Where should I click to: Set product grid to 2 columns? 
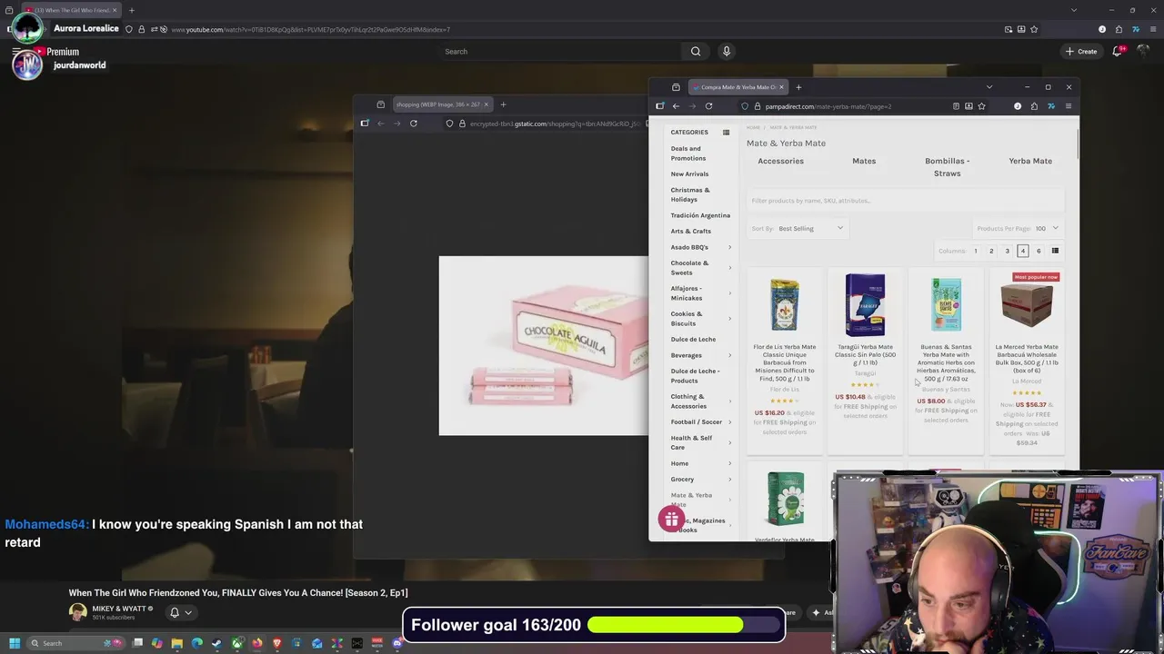coord(991,251)
